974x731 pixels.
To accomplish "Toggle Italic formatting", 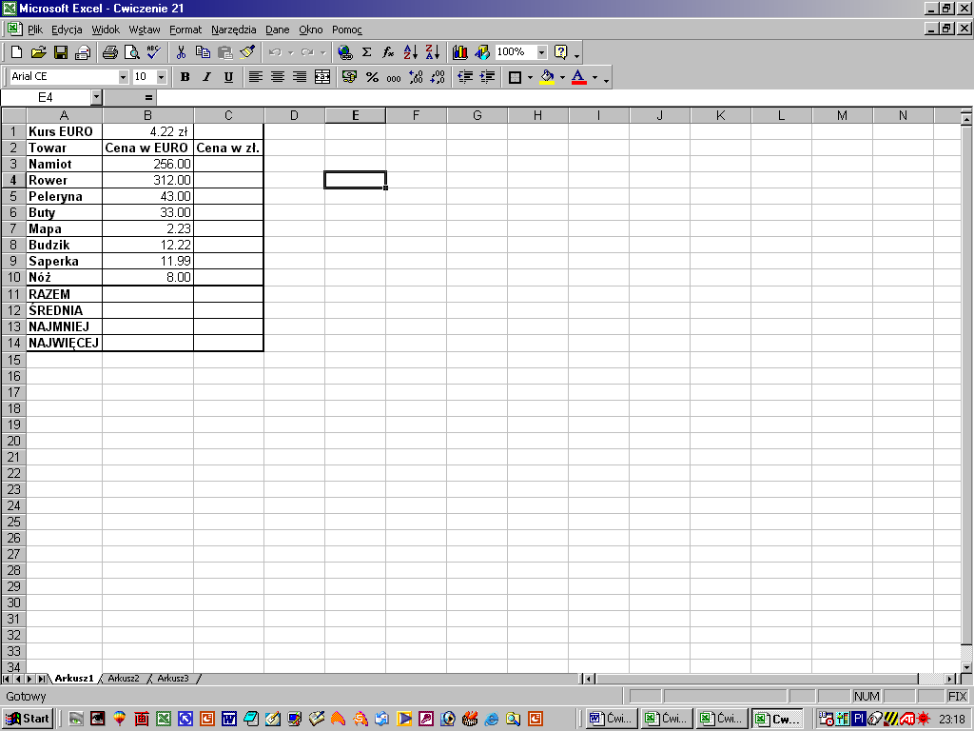I will tap(206, 77).
